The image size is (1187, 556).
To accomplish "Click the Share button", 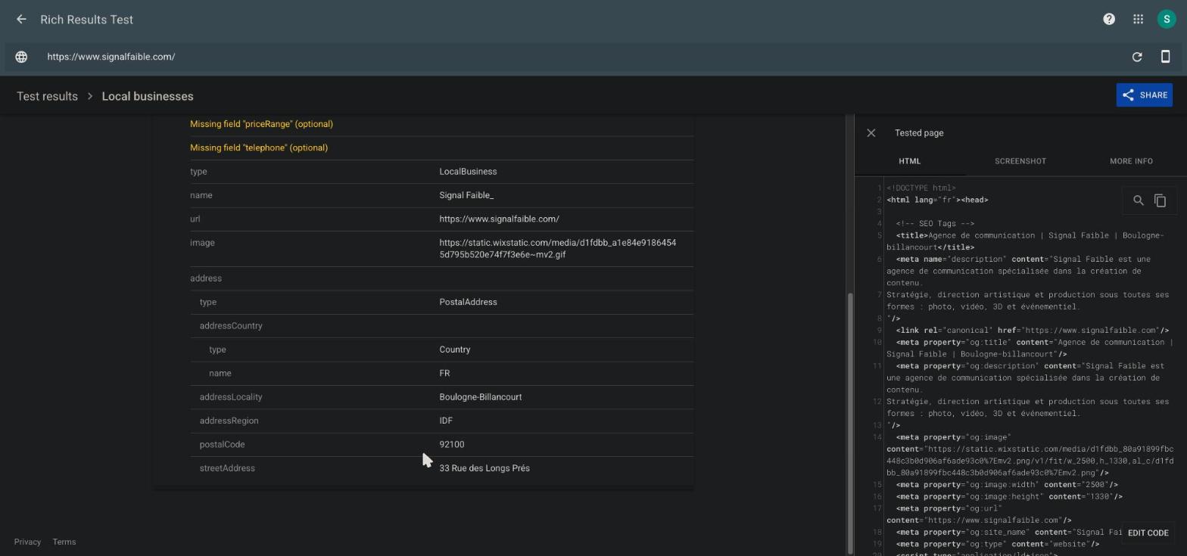I will pos(1144,95).
